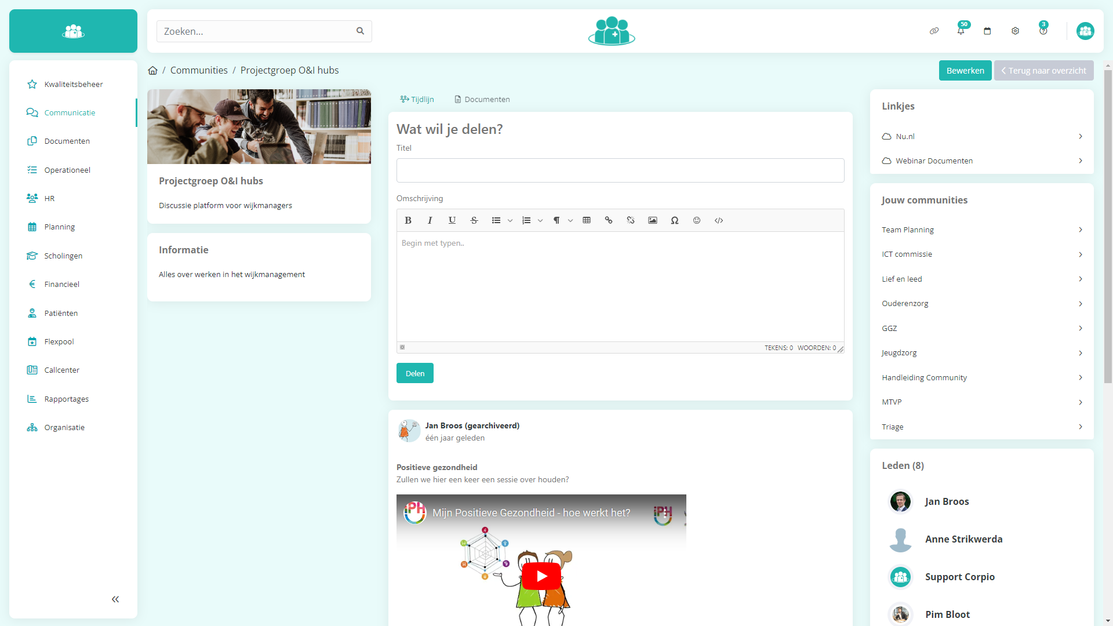Open the calendar icon in header

[987, 31]
